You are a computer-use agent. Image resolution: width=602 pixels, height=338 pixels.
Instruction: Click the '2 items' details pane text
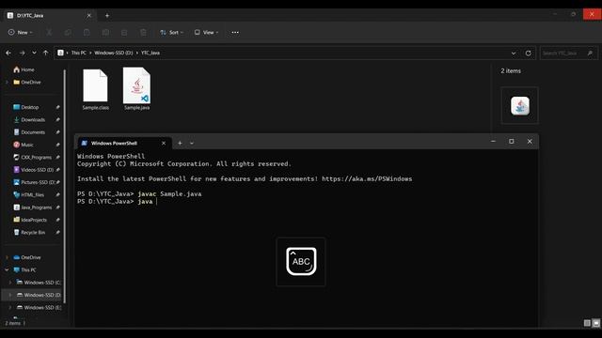pyautogui.click(x=511, y=71)
